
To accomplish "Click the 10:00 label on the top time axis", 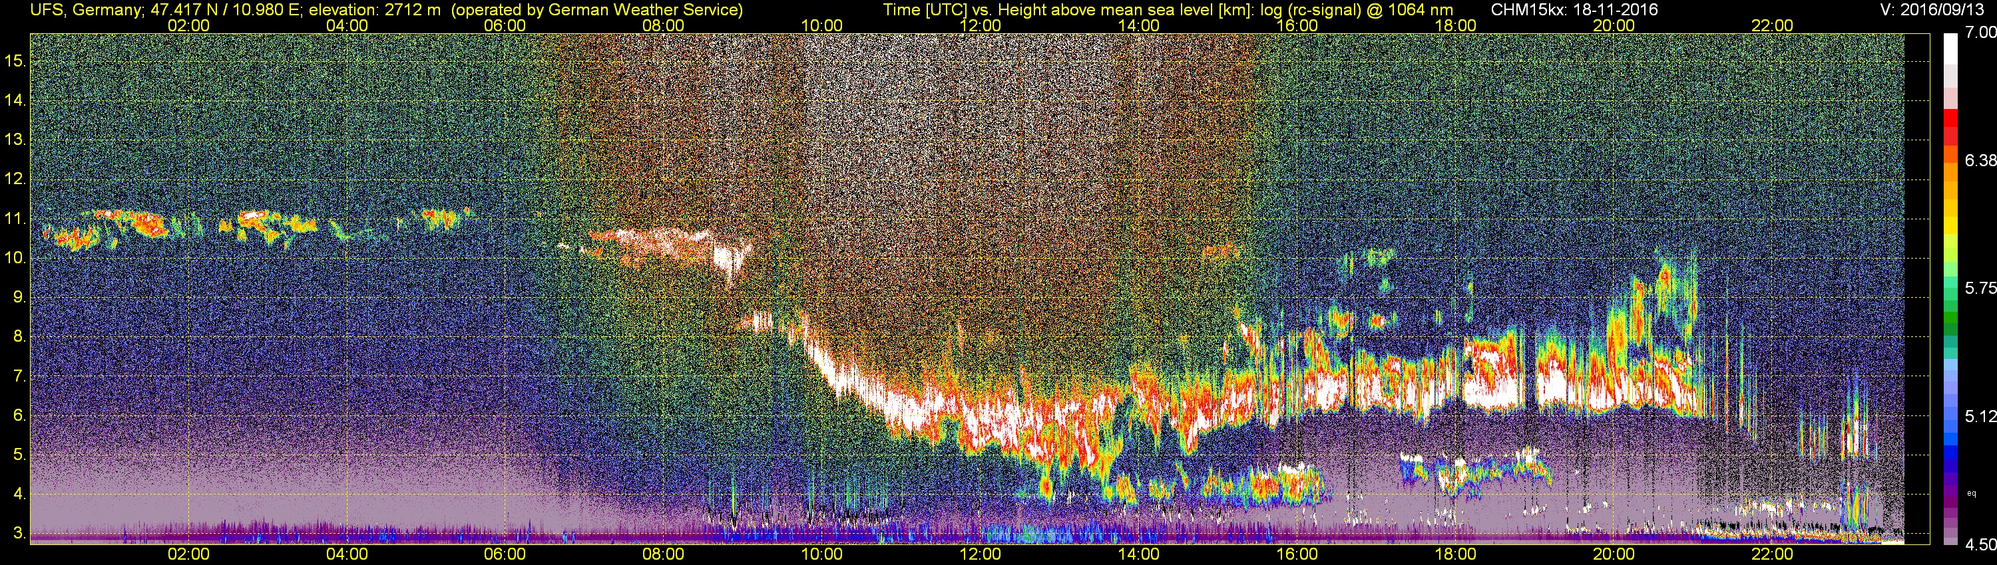I will point(821,25).
